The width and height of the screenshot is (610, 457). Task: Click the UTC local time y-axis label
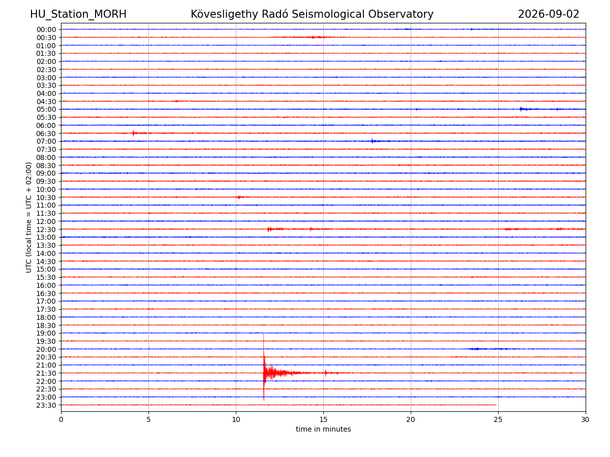[29, 217]
